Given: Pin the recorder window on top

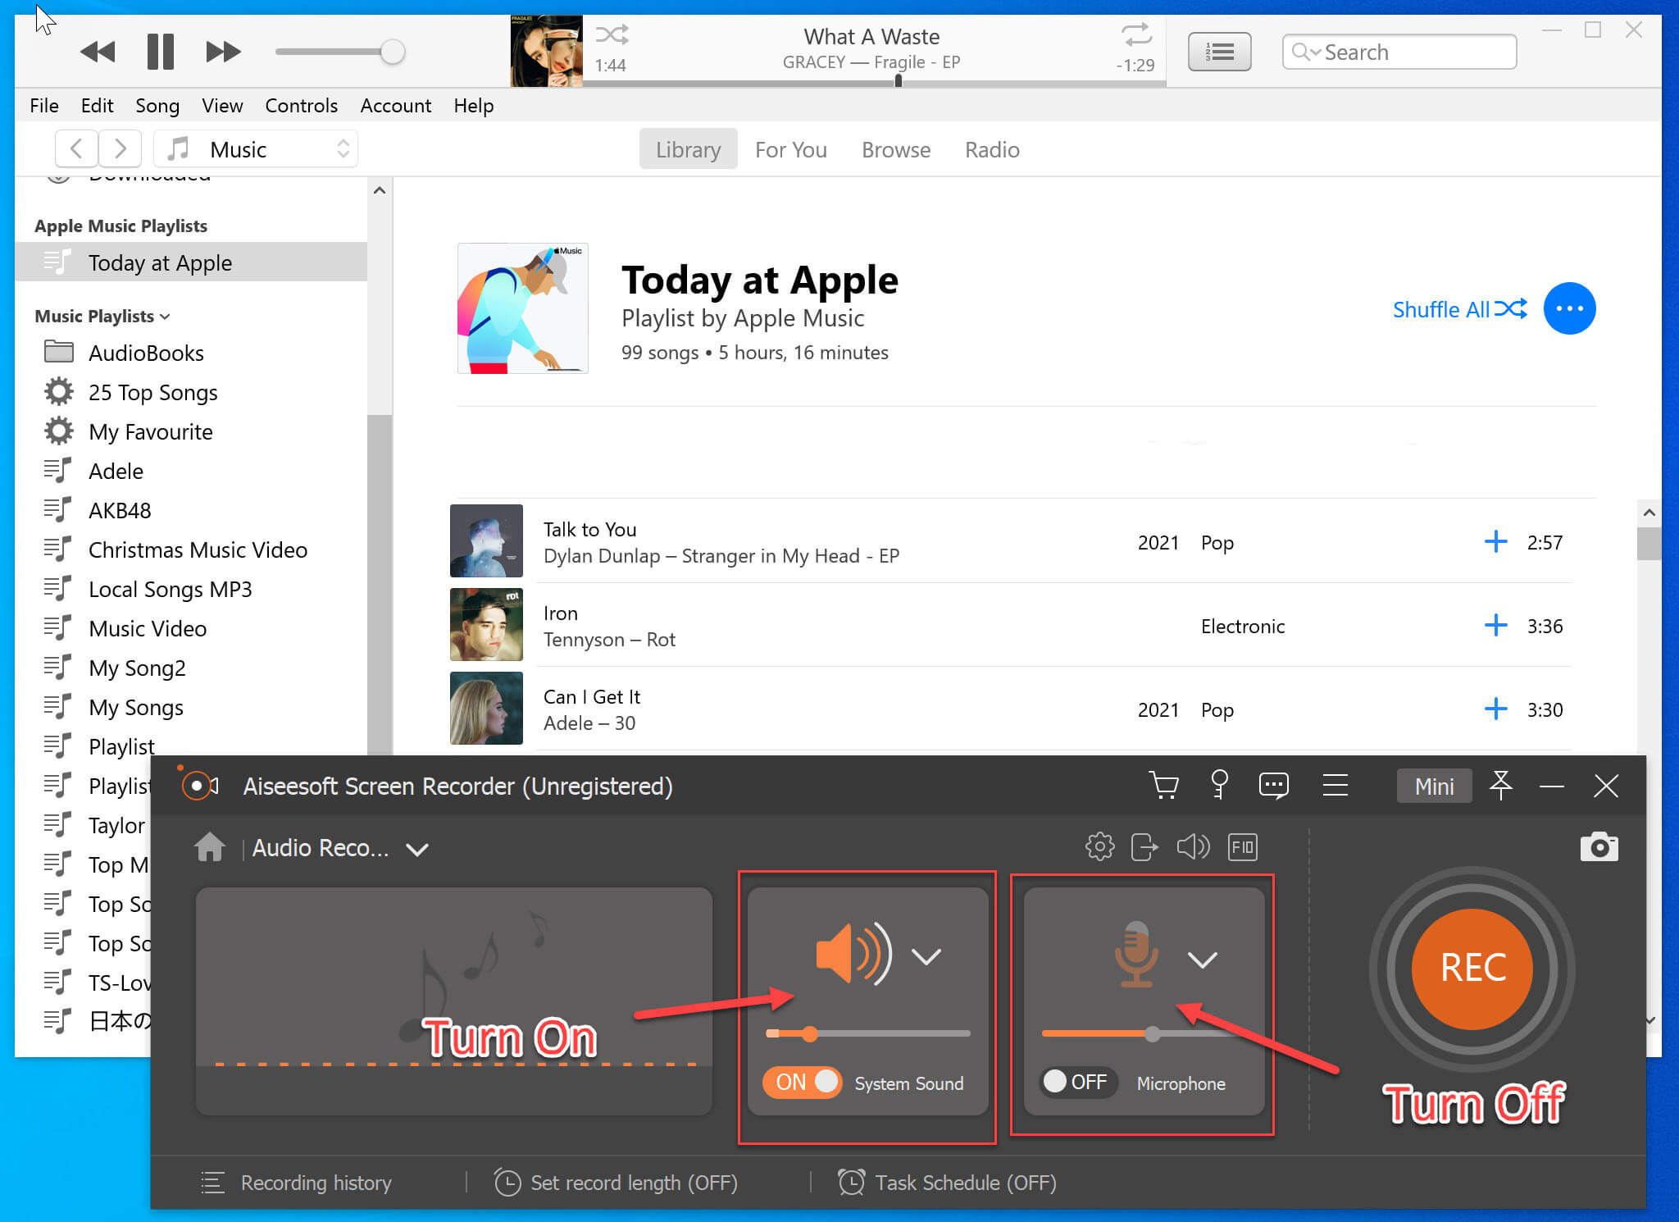Looking at the screenshot, I should [1500, 785].
